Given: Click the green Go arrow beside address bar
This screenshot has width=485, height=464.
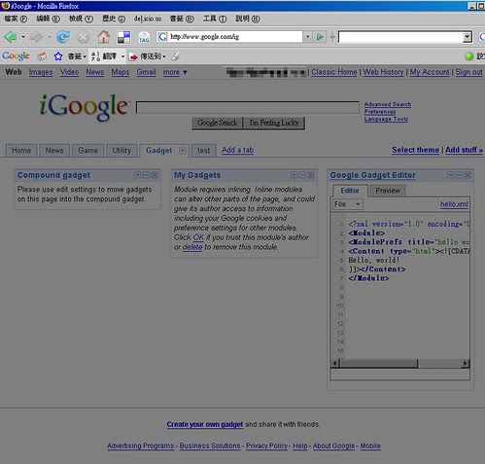Looking at the screenshot, I should [x=320, y=37].
